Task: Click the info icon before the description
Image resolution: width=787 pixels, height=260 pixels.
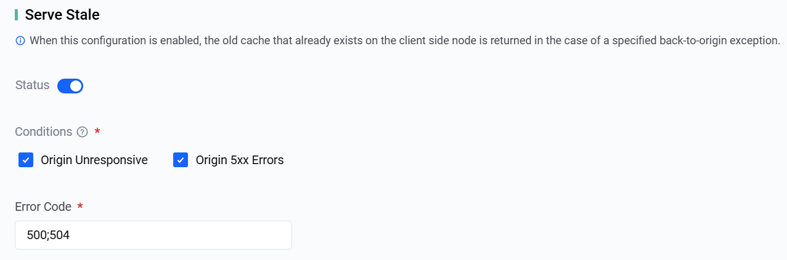Action: tap(20, 41)
